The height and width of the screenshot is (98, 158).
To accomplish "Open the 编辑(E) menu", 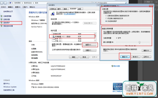I will [x=11, y=7].
